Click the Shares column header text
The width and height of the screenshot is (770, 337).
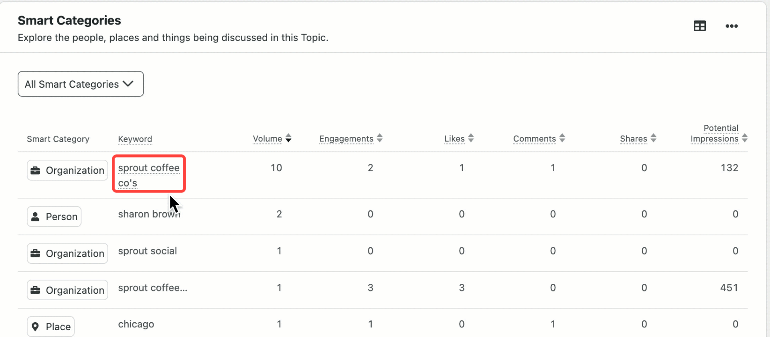click(x=634, y=138)
